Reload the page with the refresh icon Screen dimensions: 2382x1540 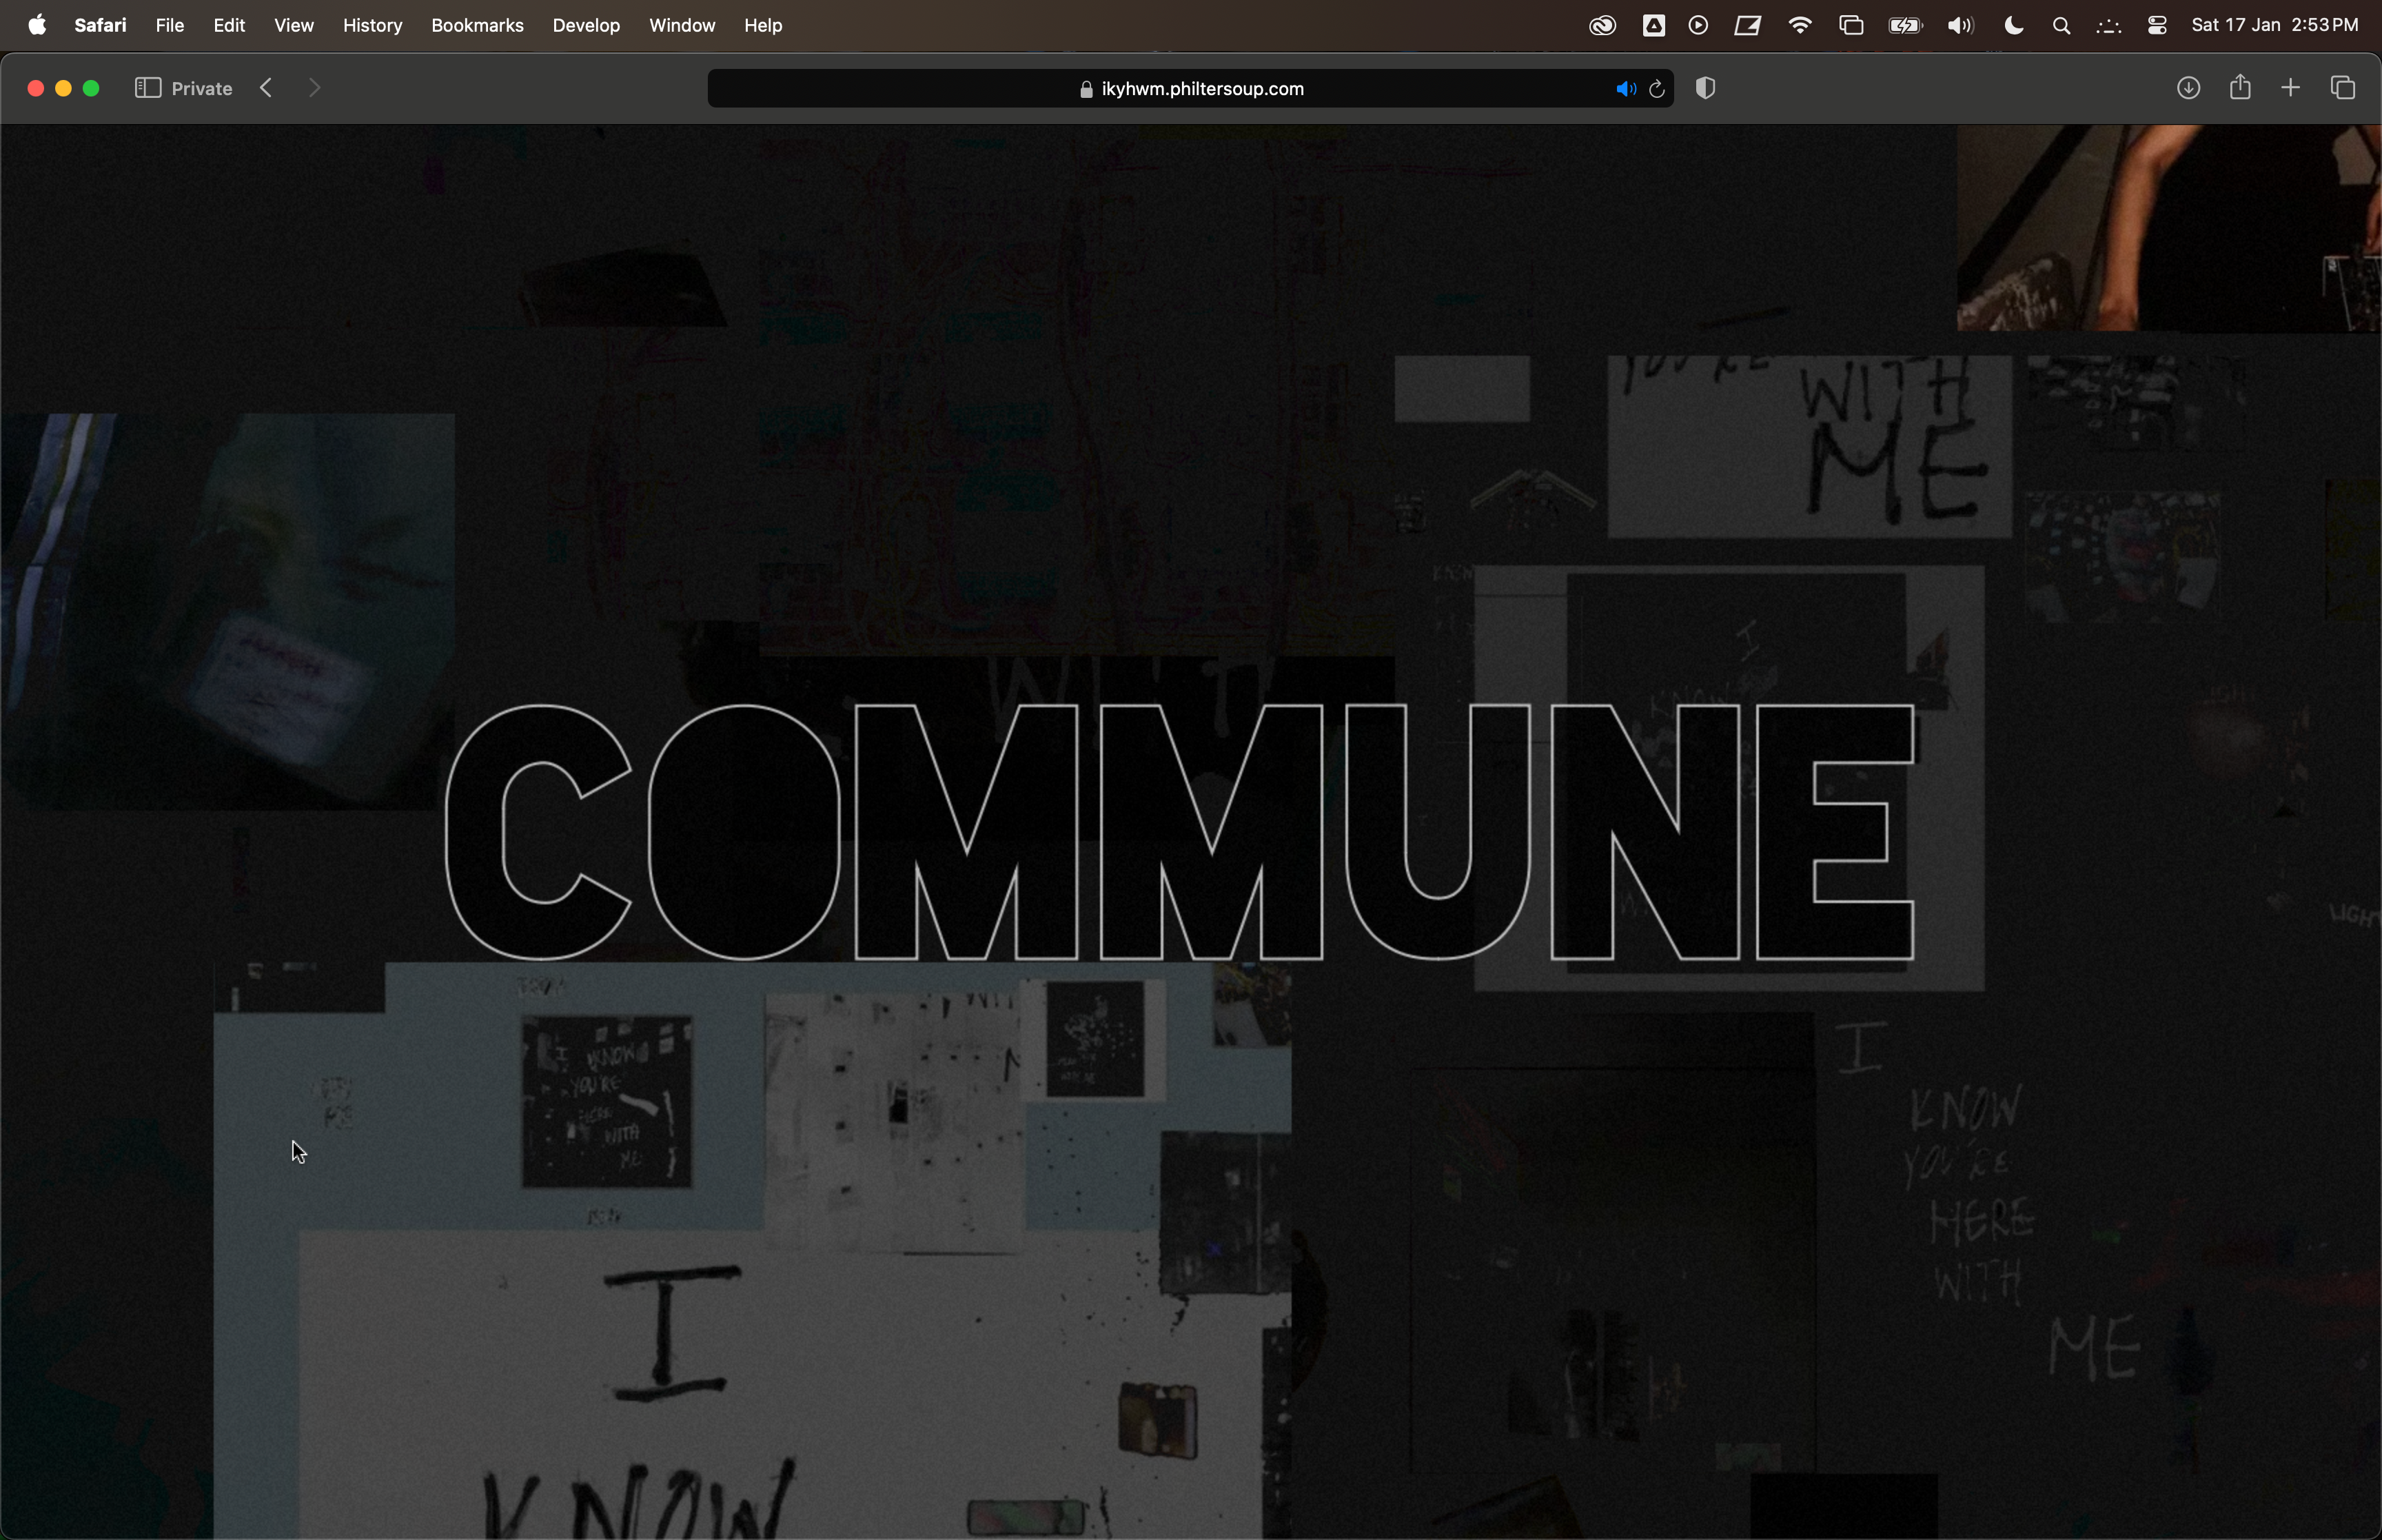1658,89
